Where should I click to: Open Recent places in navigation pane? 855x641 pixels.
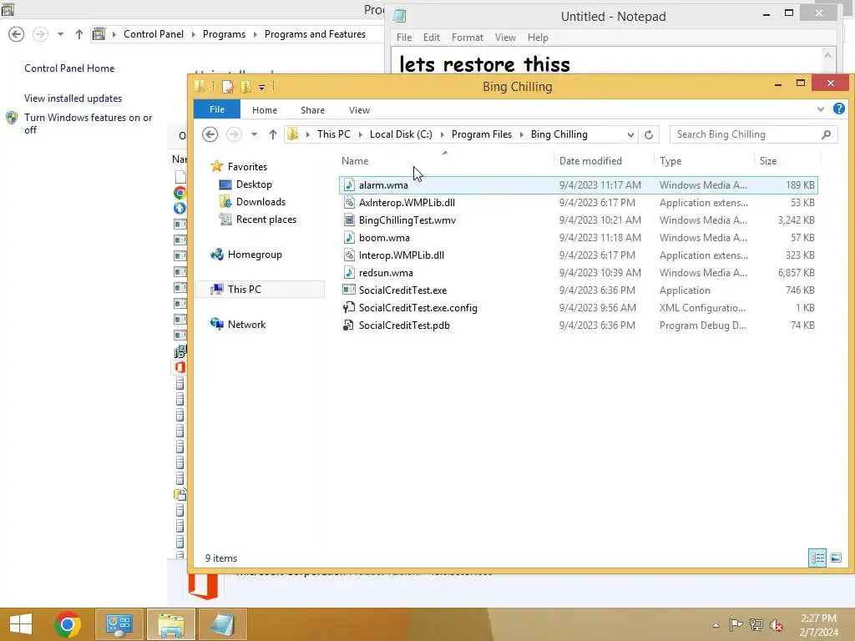coord(266,220)
